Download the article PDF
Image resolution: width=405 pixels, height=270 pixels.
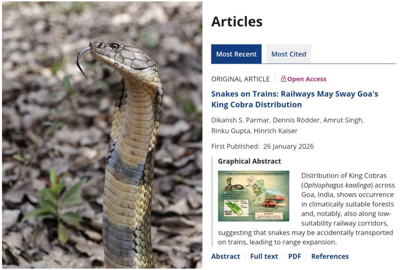[295, 256]
